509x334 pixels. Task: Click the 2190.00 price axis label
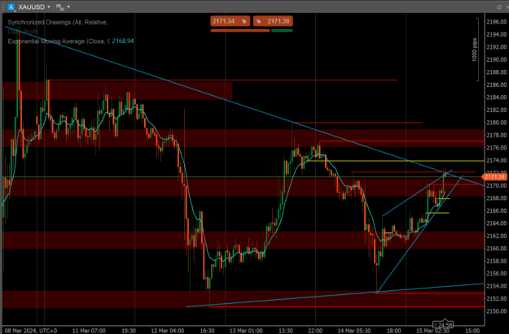496,59
